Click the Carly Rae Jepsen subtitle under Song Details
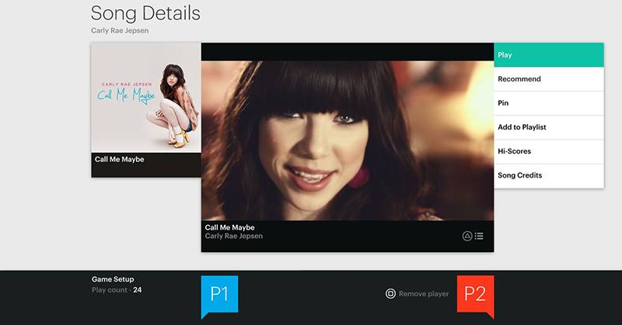The height and width of the screenshot is (325, 622). pyautogui.click(x=120, y=30)
